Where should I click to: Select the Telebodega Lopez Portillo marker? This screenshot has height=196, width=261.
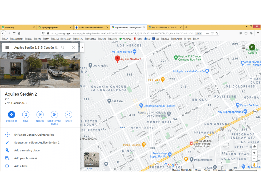(170, 155)
